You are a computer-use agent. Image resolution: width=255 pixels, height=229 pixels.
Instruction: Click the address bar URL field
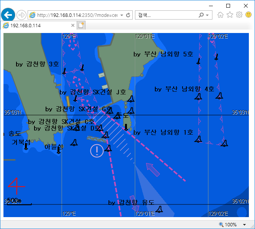pyautogui.click(x=77, y=15)
